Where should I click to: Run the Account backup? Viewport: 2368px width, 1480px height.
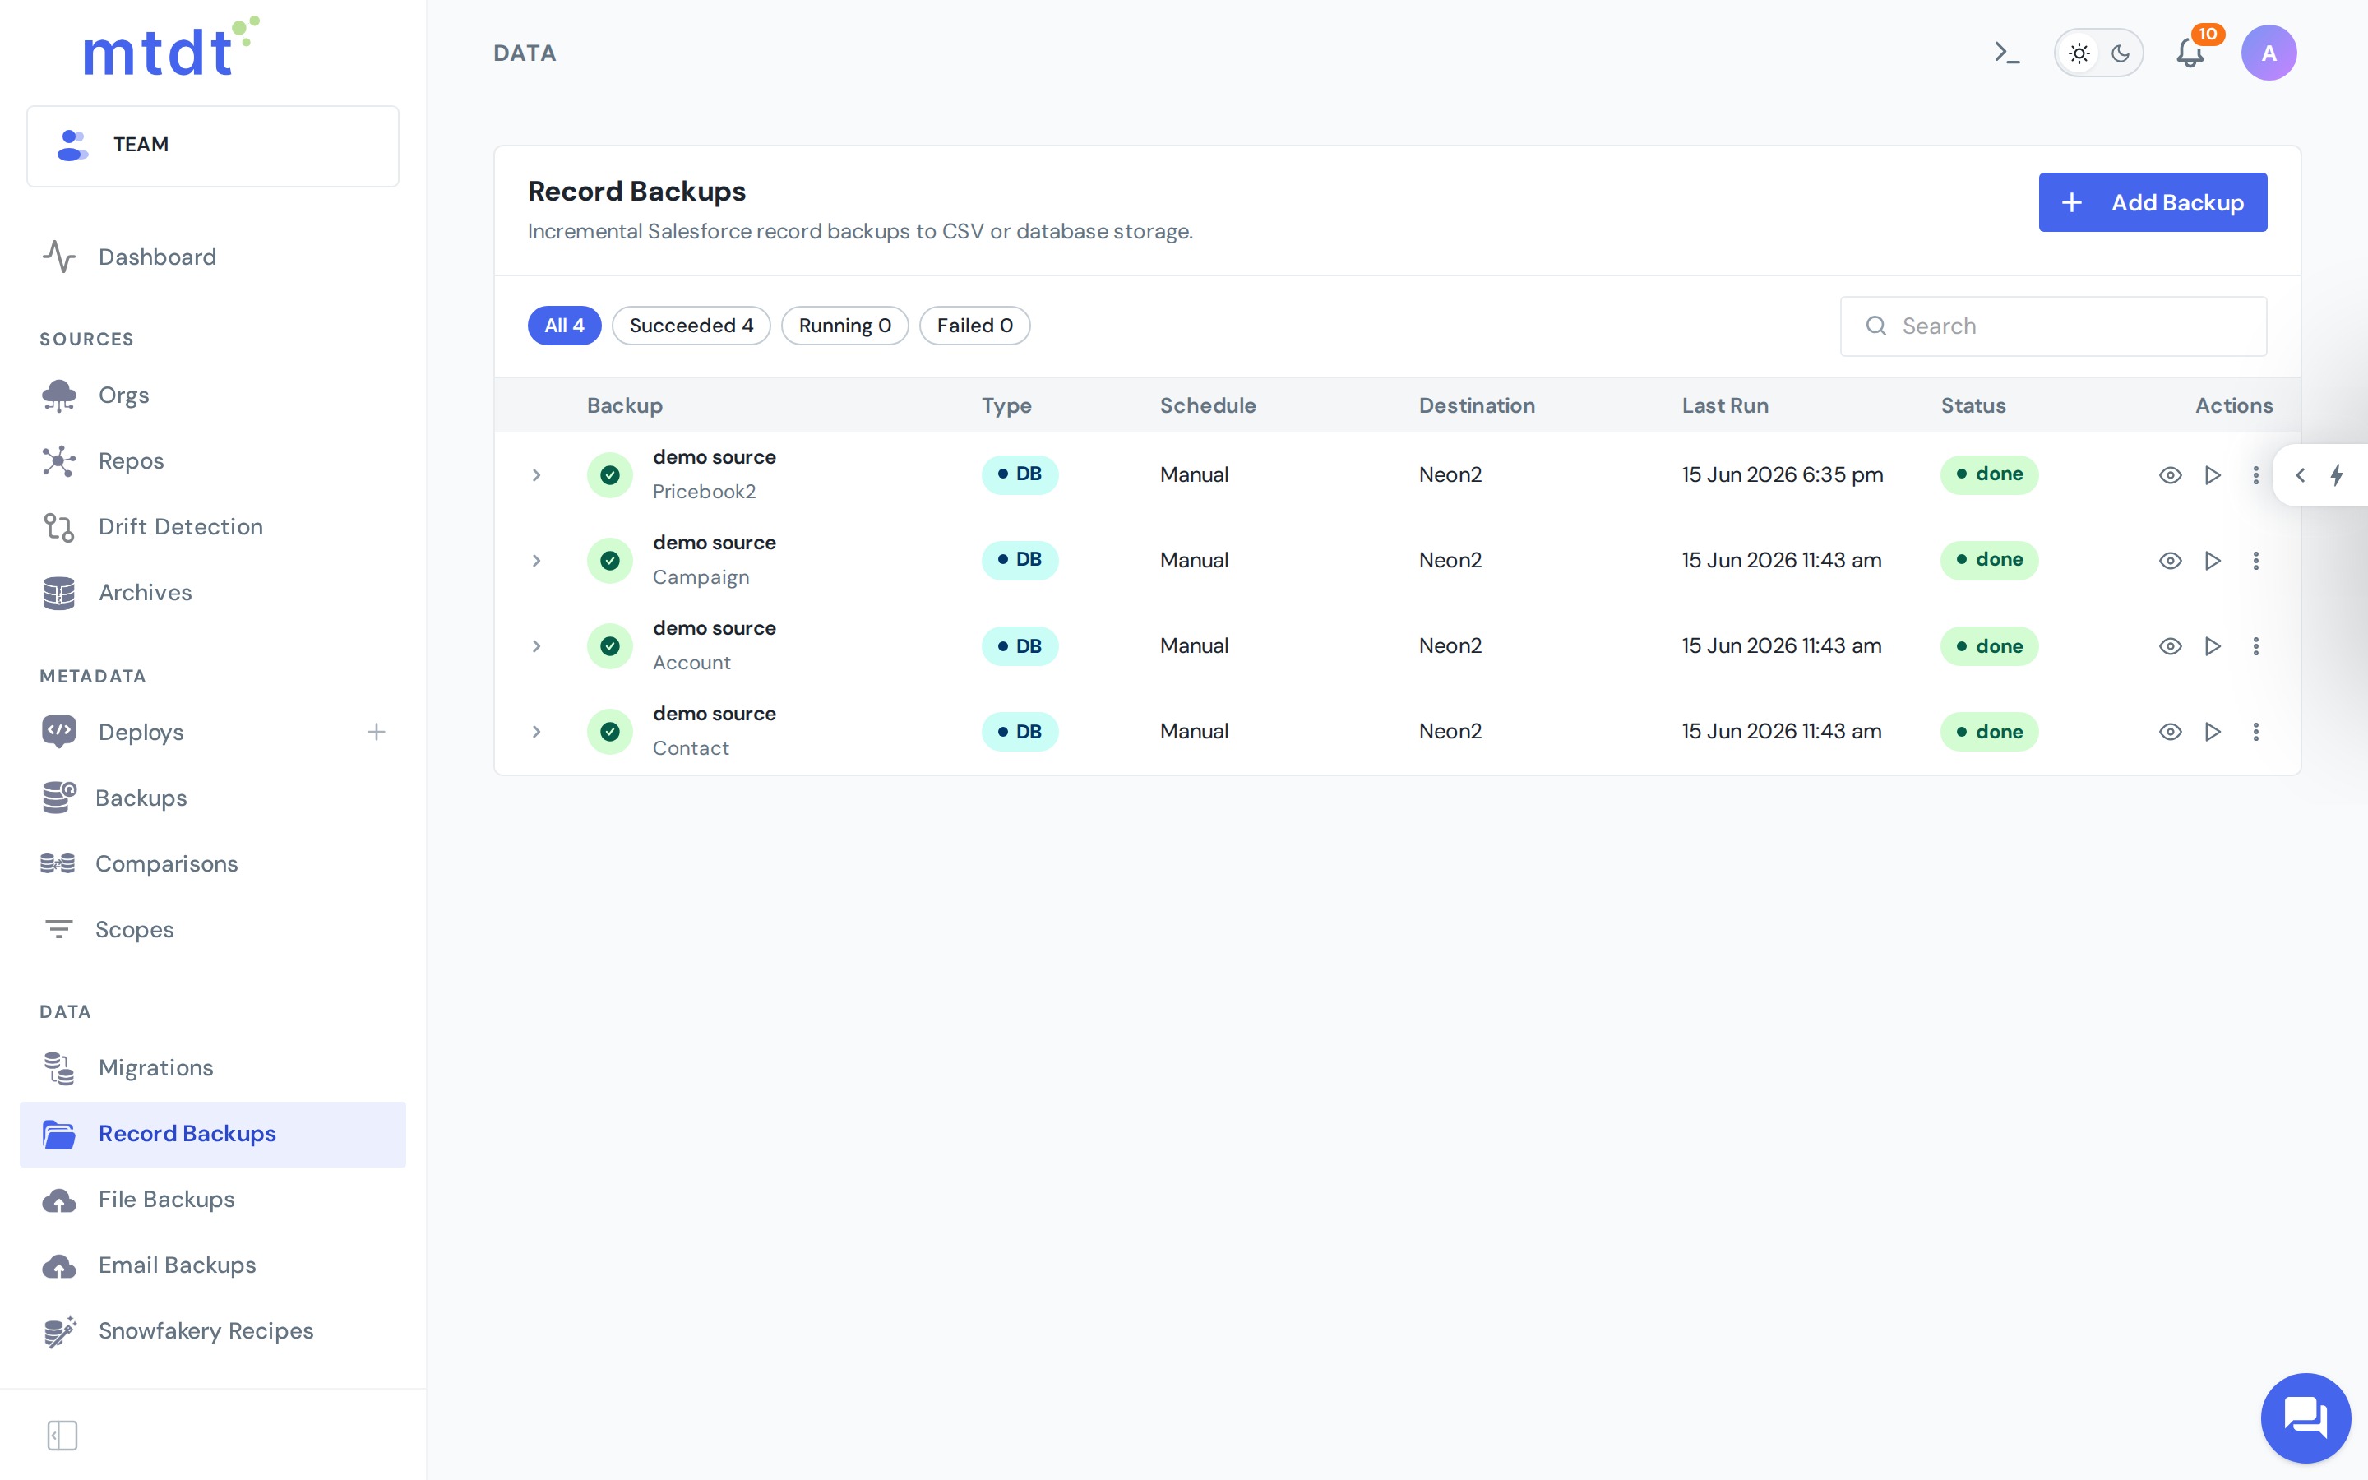click(x=2213, y=646)
